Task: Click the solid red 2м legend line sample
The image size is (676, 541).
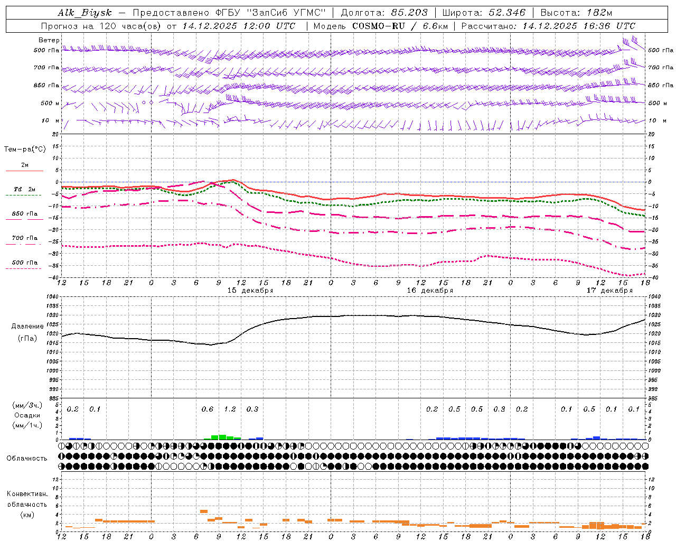Action: tap(24, 171)
